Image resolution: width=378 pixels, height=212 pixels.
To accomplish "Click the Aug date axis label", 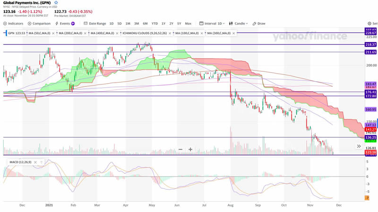I will [231, 205].
